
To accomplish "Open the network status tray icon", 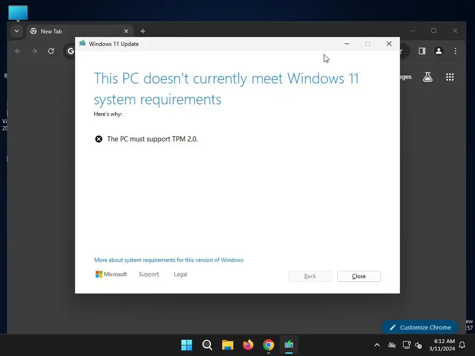I will click(x=406, y=345).
